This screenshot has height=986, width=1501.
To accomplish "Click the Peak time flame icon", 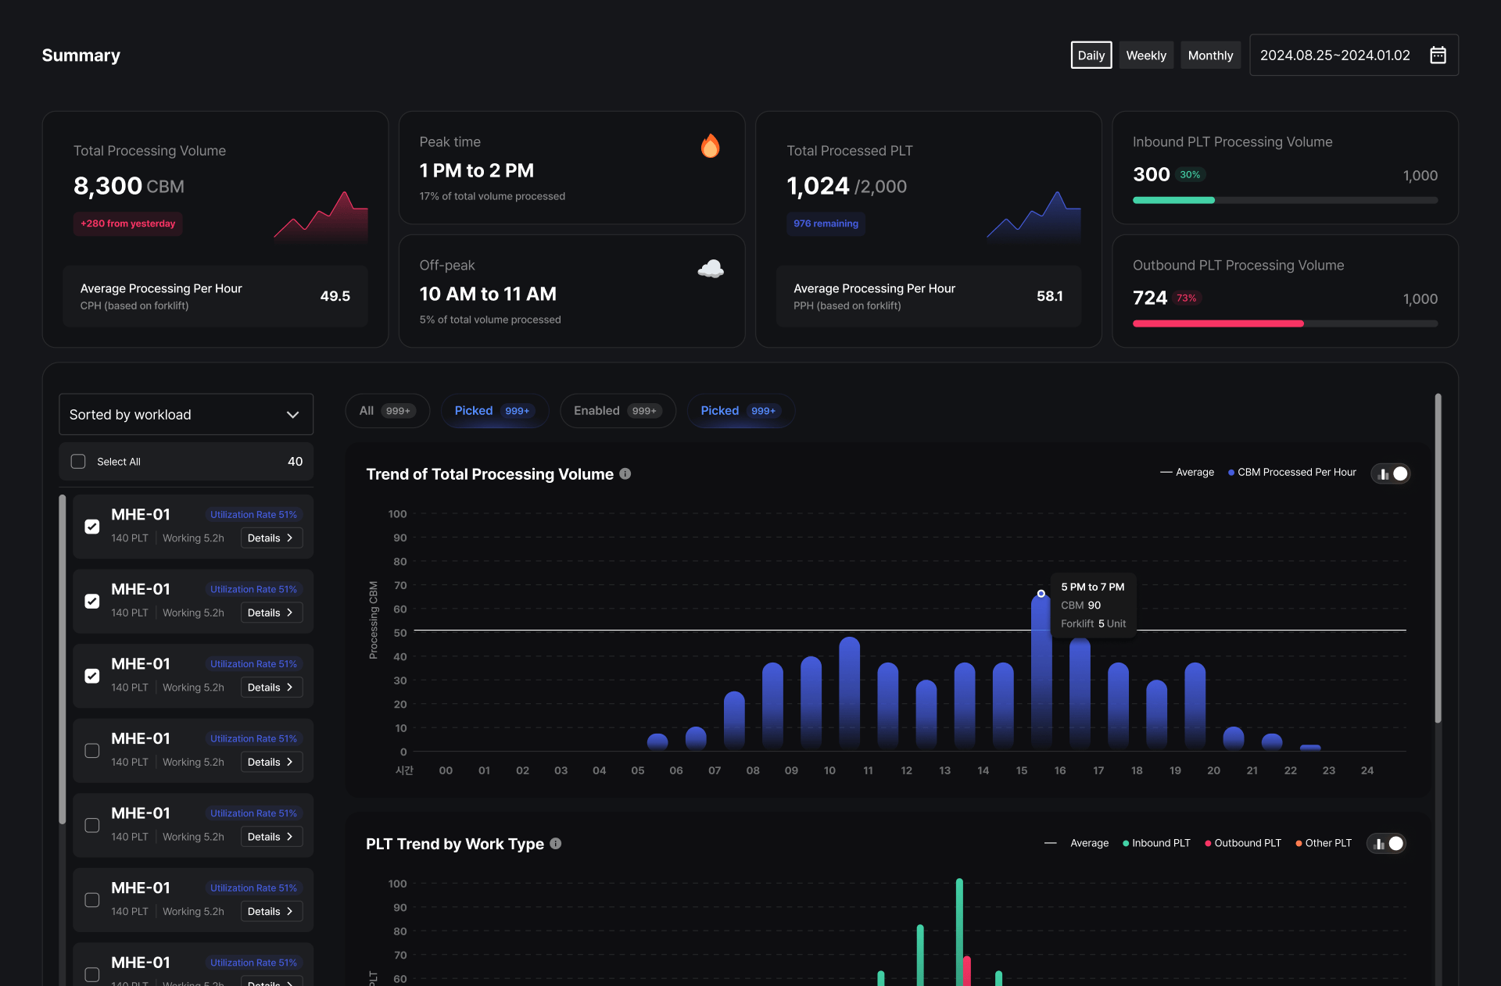I will coord(710,146).
